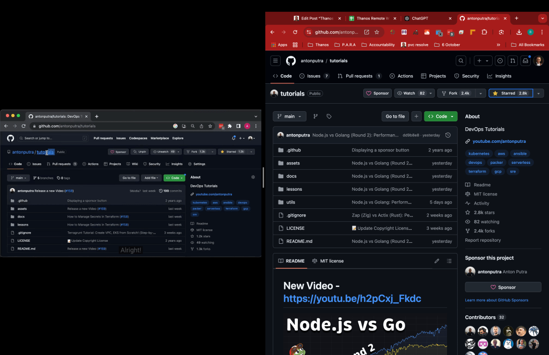Open the search icon in right GitHub header

(x=461, y=61)
